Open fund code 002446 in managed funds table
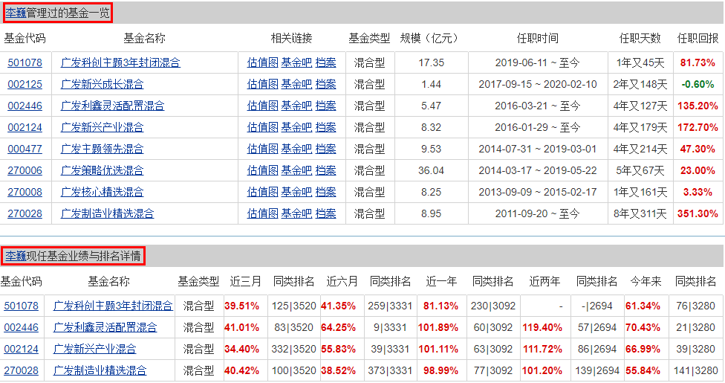The width and height of the screenshot is (725, 383). pyautogui.click(x=25, y=106)
